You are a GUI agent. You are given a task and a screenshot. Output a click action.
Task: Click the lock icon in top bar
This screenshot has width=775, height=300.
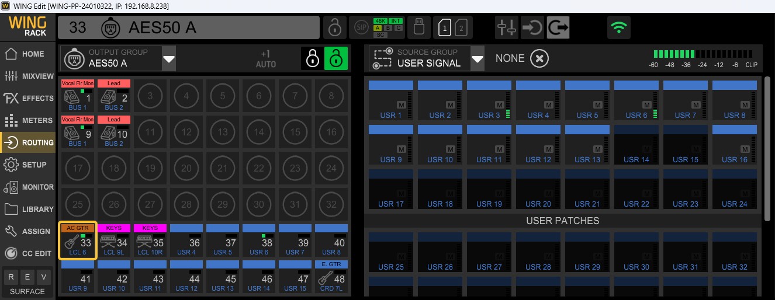pyautogui.click(x=334, y=27)
